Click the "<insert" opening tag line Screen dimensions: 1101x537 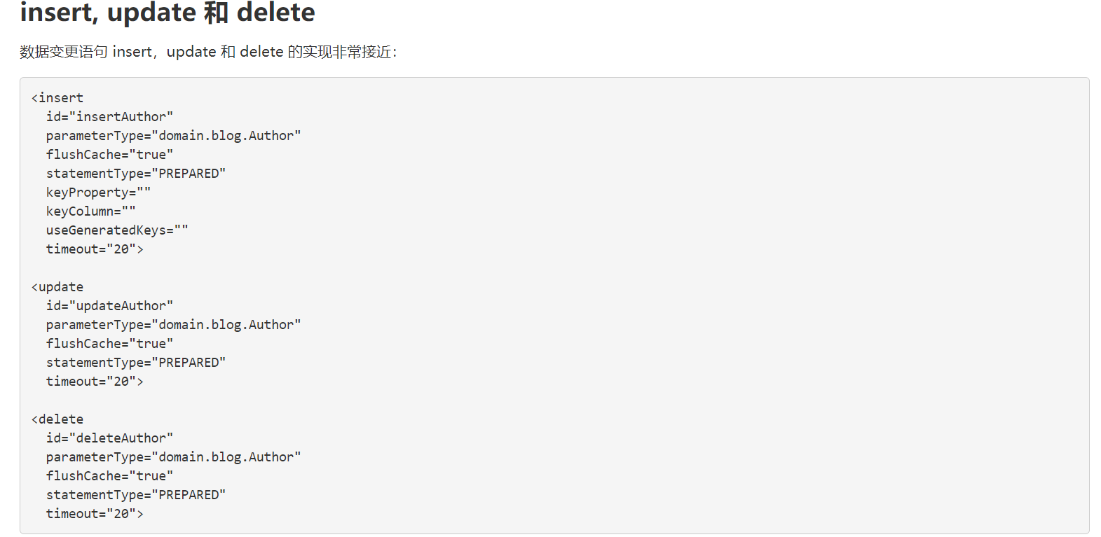click(x=57, y=98)
